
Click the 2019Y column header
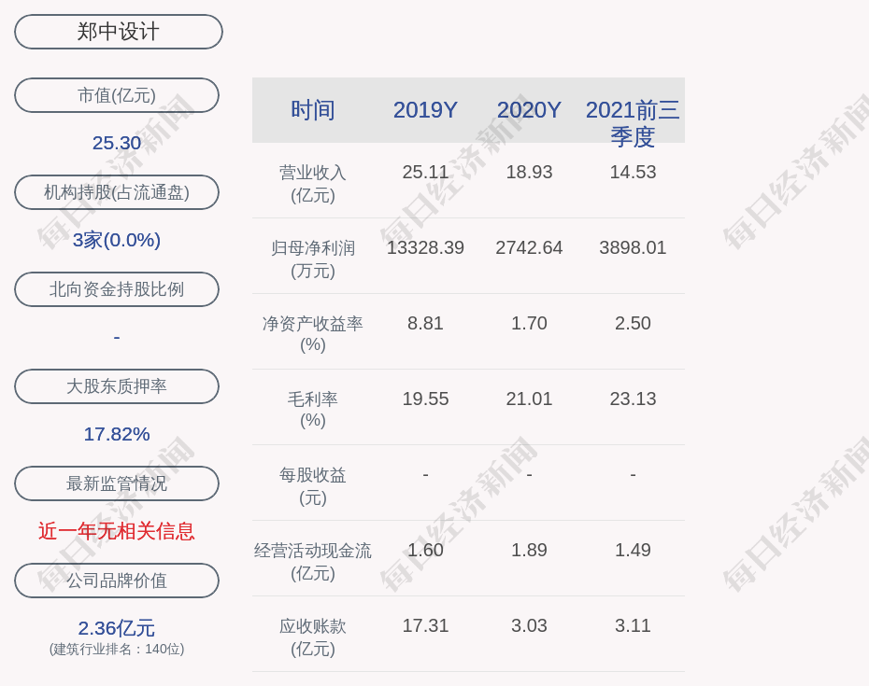pos(425,110)
